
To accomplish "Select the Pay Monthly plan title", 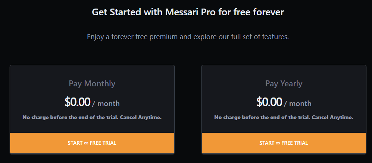I will (x=92, y=83).
